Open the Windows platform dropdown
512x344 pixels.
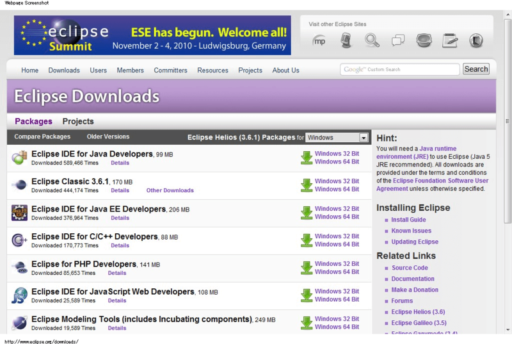click(x=337, y=138)
